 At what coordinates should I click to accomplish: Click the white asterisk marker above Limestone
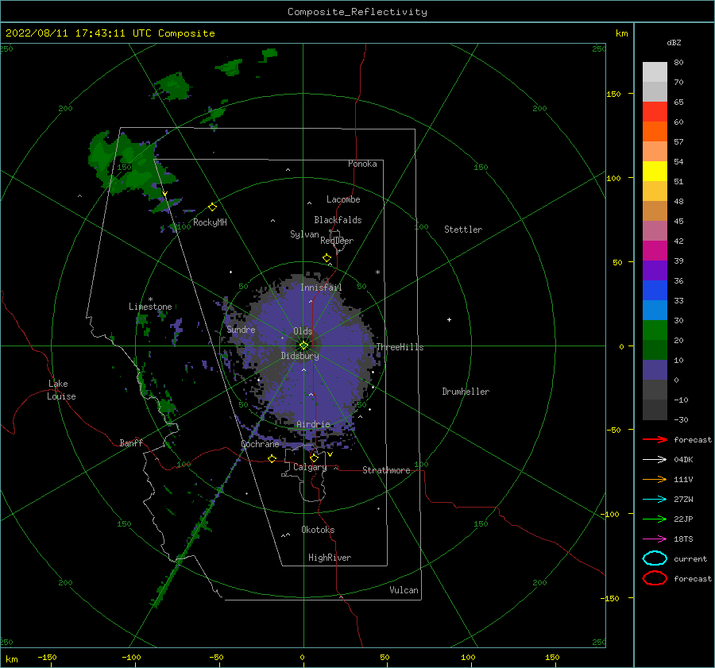[x=150, y=299]
